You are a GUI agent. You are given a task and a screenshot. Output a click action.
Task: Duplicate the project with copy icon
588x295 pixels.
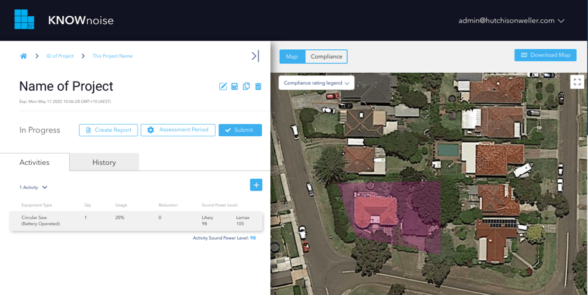pyautogui.click(x=246, y=87)
